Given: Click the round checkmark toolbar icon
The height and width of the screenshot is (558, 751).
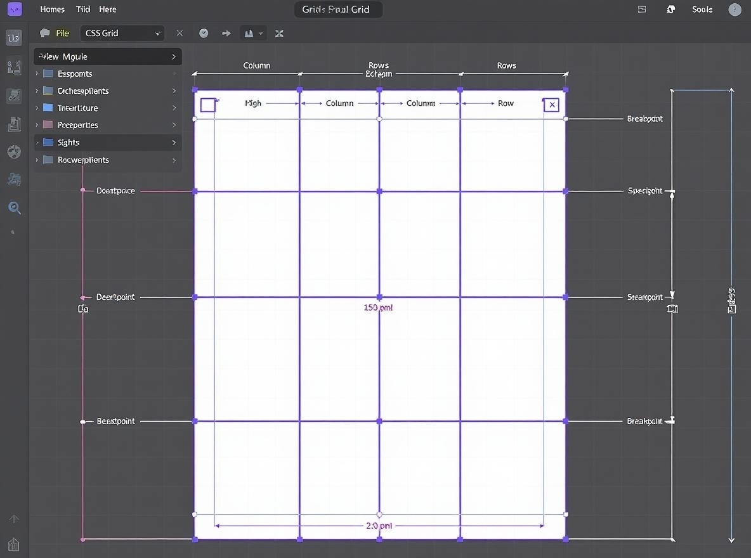Looking at the screenshot, I should pyautogui.click(x=204, y=33).
